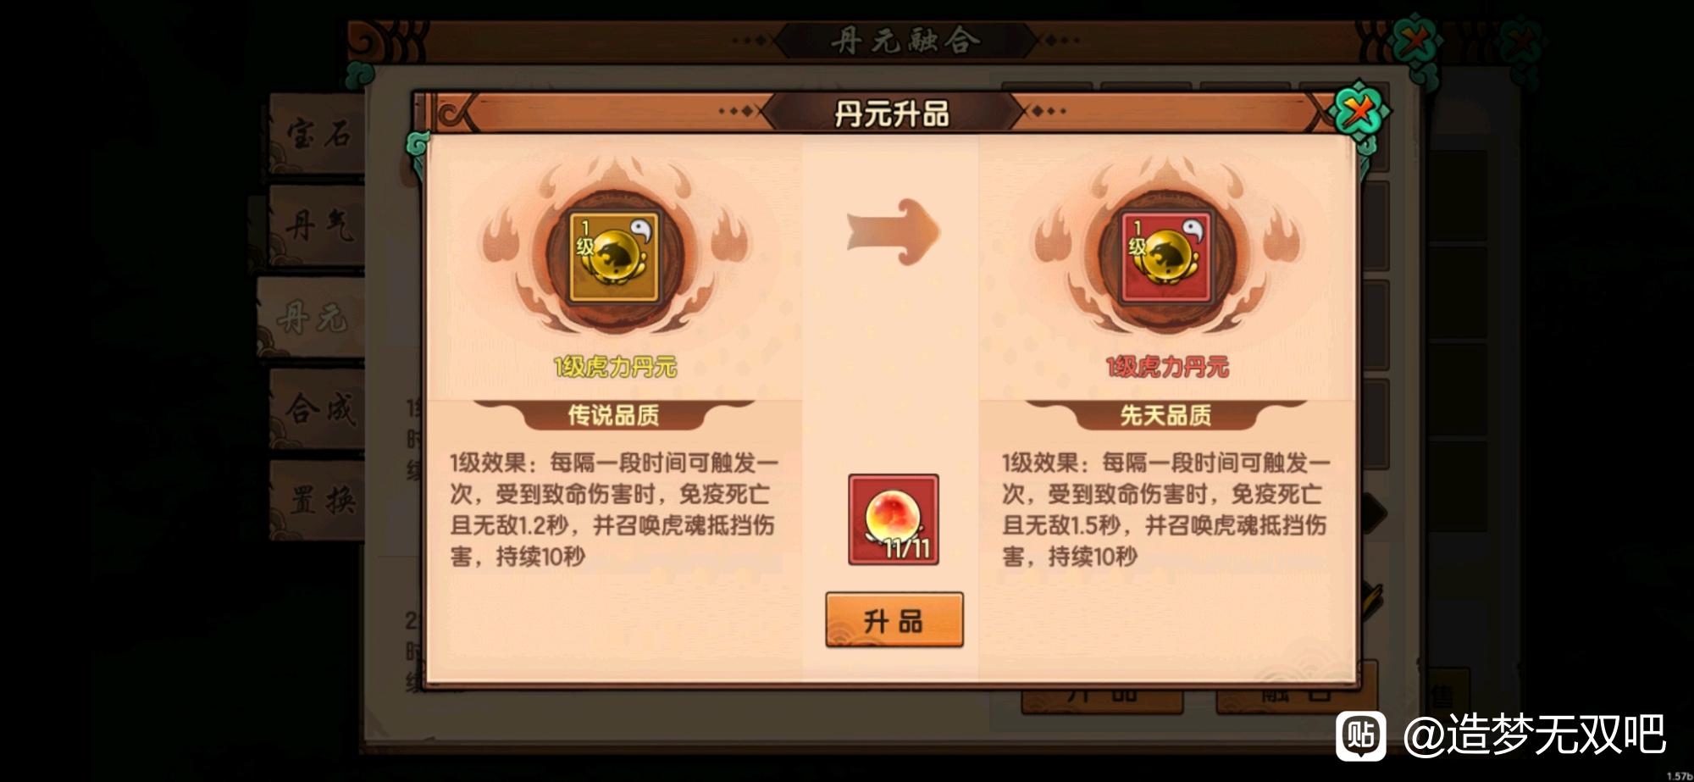Screen dimensions: 1694x782
Task: Click the 丹元升品 dialog title
Action: 892,114
